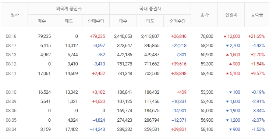Click the blue down triangle beside 100
Image resolution: width=269 pixels, height=139 pixels.
(231, 92)
